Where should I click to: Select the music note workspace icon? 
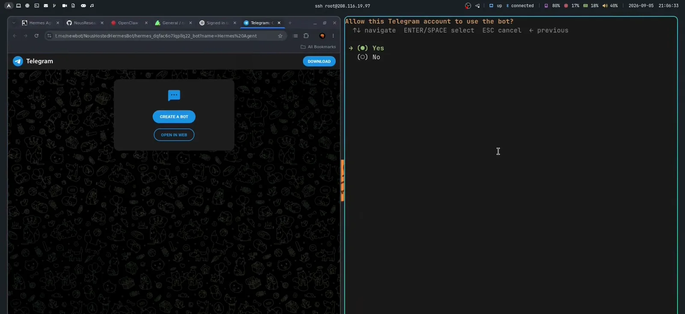(92, 6)
